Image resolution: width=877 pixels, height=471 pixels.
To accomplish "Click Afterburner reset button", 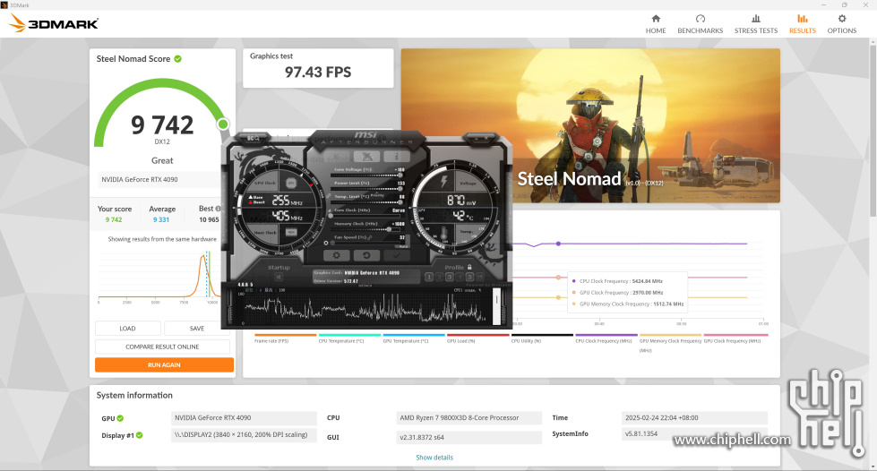I will [x=366, y=255].
